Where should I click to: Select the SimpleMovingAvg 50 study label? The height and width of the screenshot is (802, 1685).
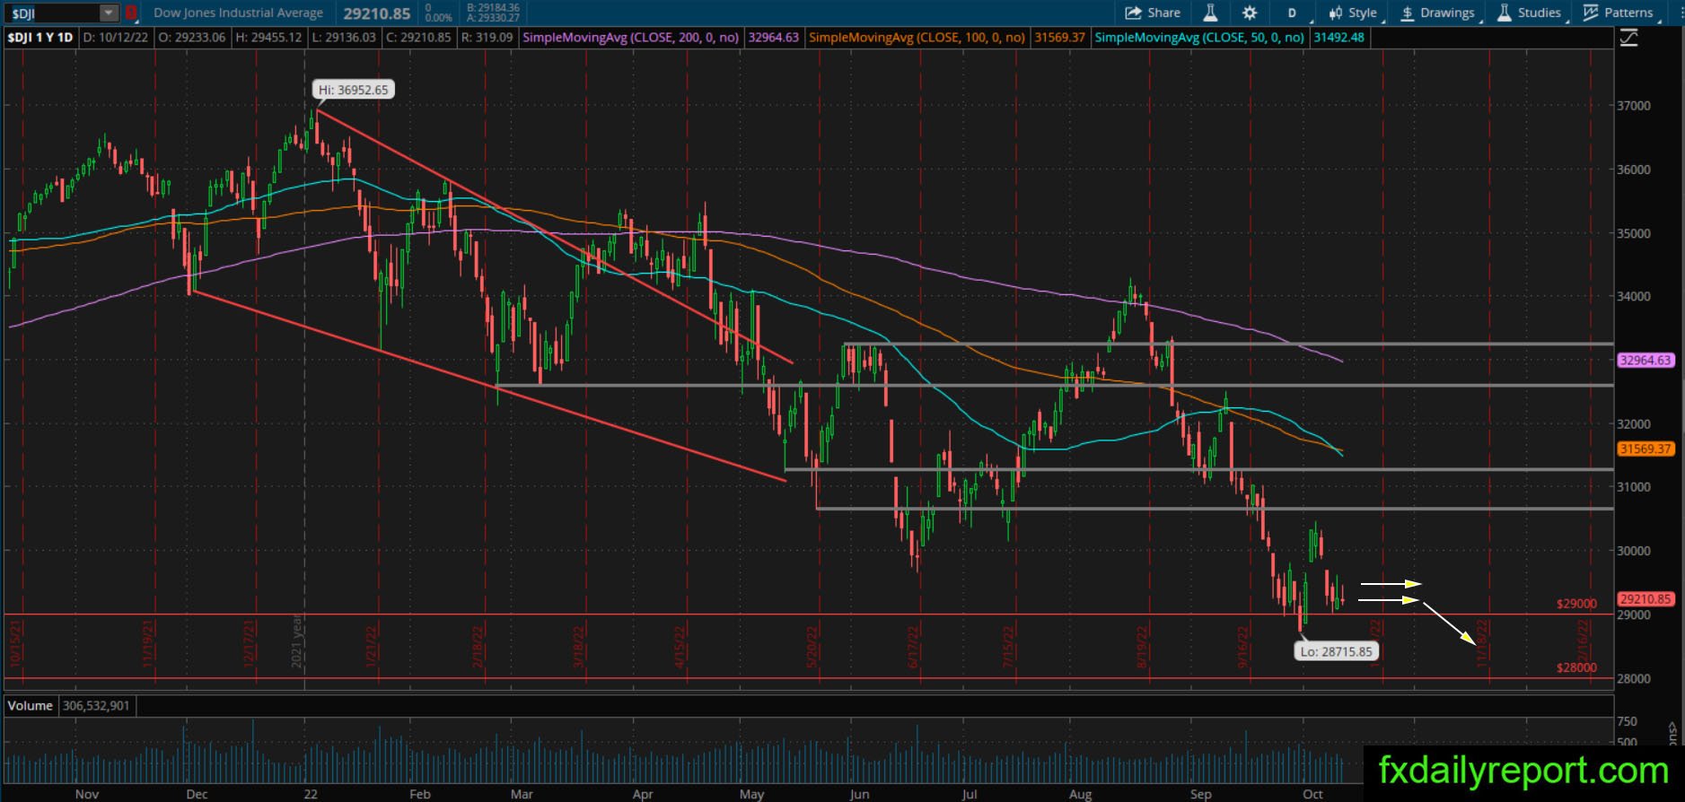pos(1200,38)
